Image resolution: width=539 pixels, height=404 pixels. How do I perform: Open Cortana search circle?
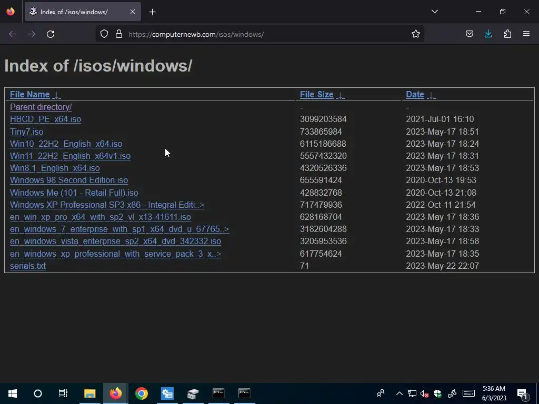(x=38, y=393)
